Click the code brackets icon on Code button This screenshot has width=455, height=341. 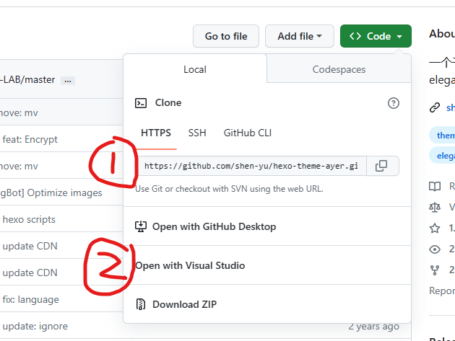tap(355, 36)
